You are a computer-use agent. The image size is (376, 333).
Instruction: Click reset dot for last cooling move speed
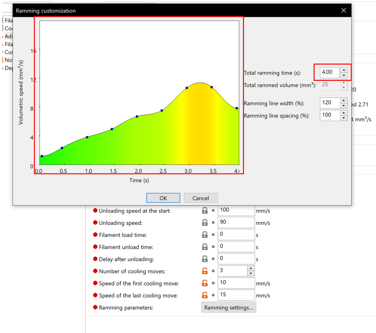[x=213, y=295]
